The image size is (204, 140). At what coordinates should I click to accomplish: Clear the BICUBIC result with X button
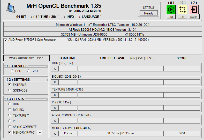point(55,82)
